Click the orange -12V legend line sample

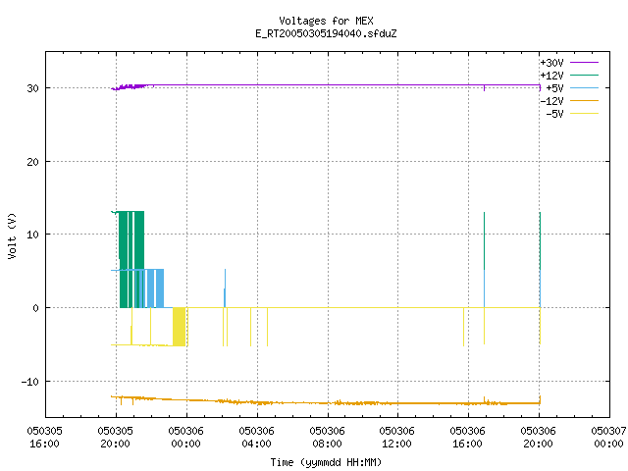584,100
